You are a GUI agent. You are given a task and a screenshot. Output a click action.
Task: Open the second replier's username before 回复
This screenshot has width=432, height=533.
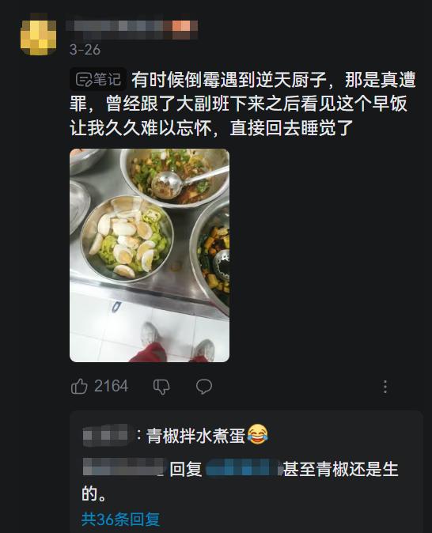[123, 467]
